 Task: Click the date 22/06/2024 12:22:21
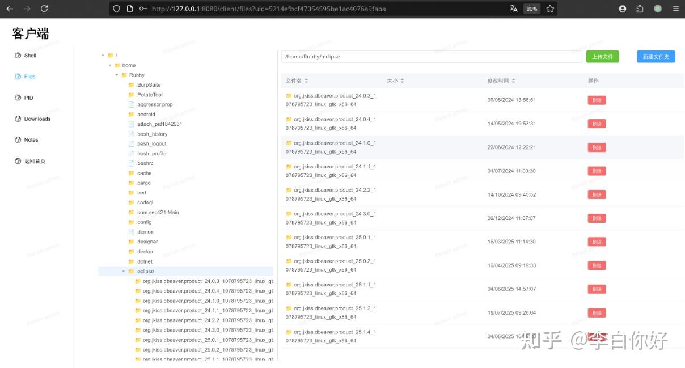(511, 147)
